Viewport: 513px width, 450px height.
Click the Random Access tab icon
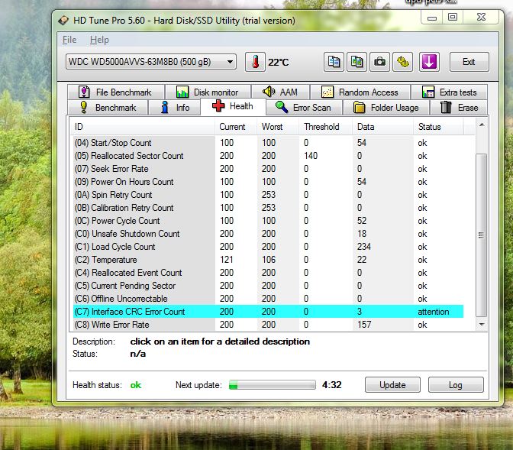(327, 92)
